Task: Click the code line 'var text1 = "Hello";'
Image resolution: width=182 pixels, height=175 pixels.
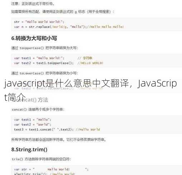Action: [33, 120]
